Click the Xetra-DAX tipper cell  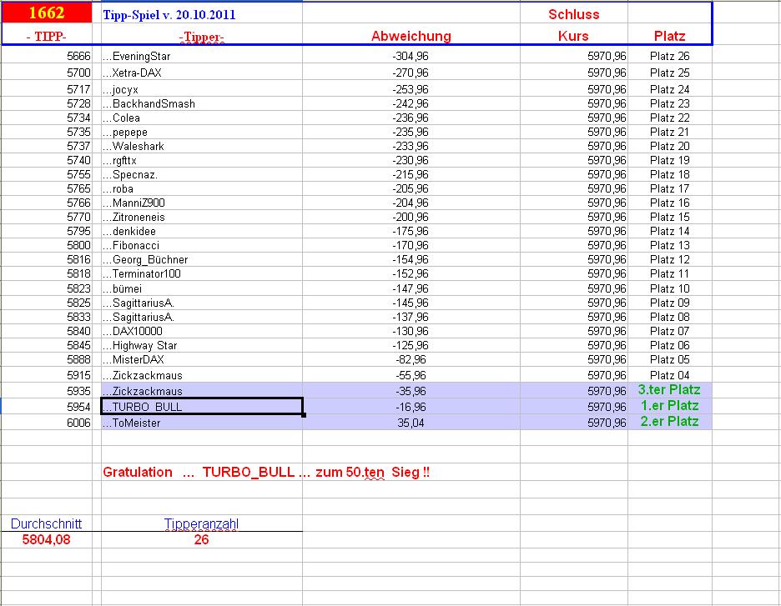coord(202,73)
